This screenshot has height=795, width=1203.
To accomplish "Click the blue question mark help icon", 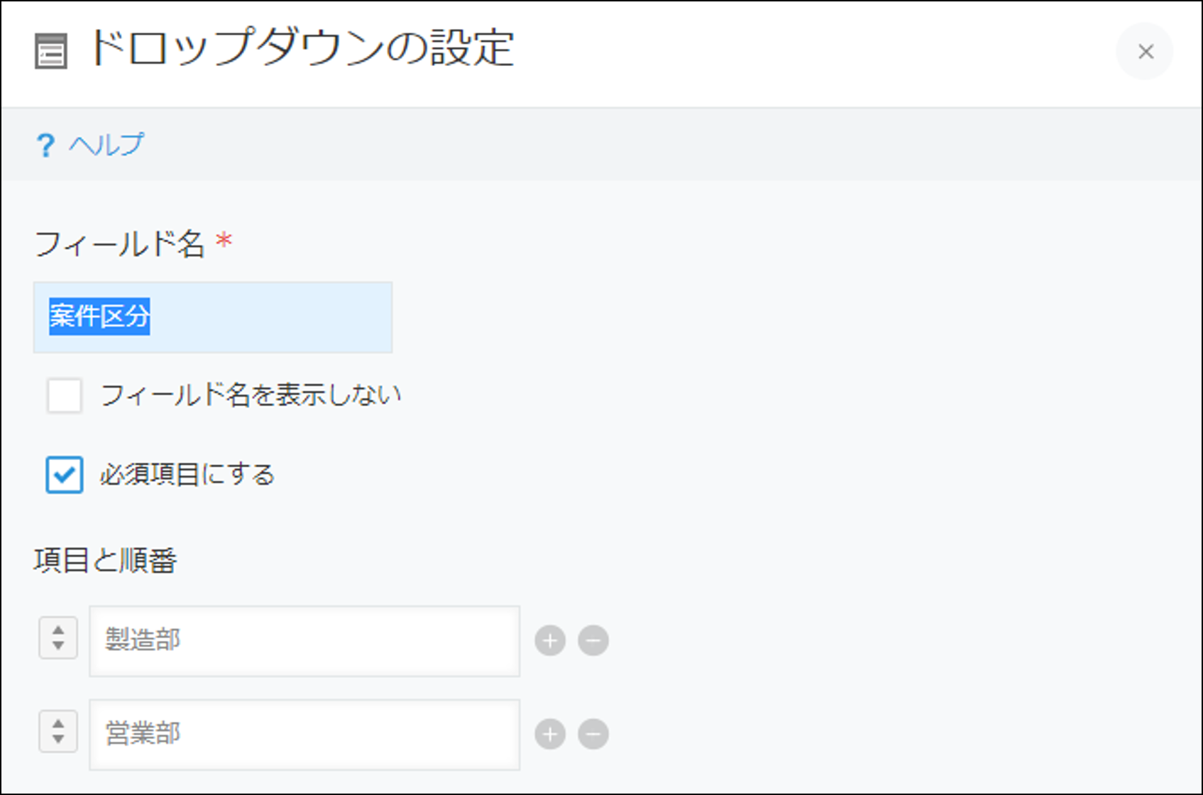I will tap(45, 145).
